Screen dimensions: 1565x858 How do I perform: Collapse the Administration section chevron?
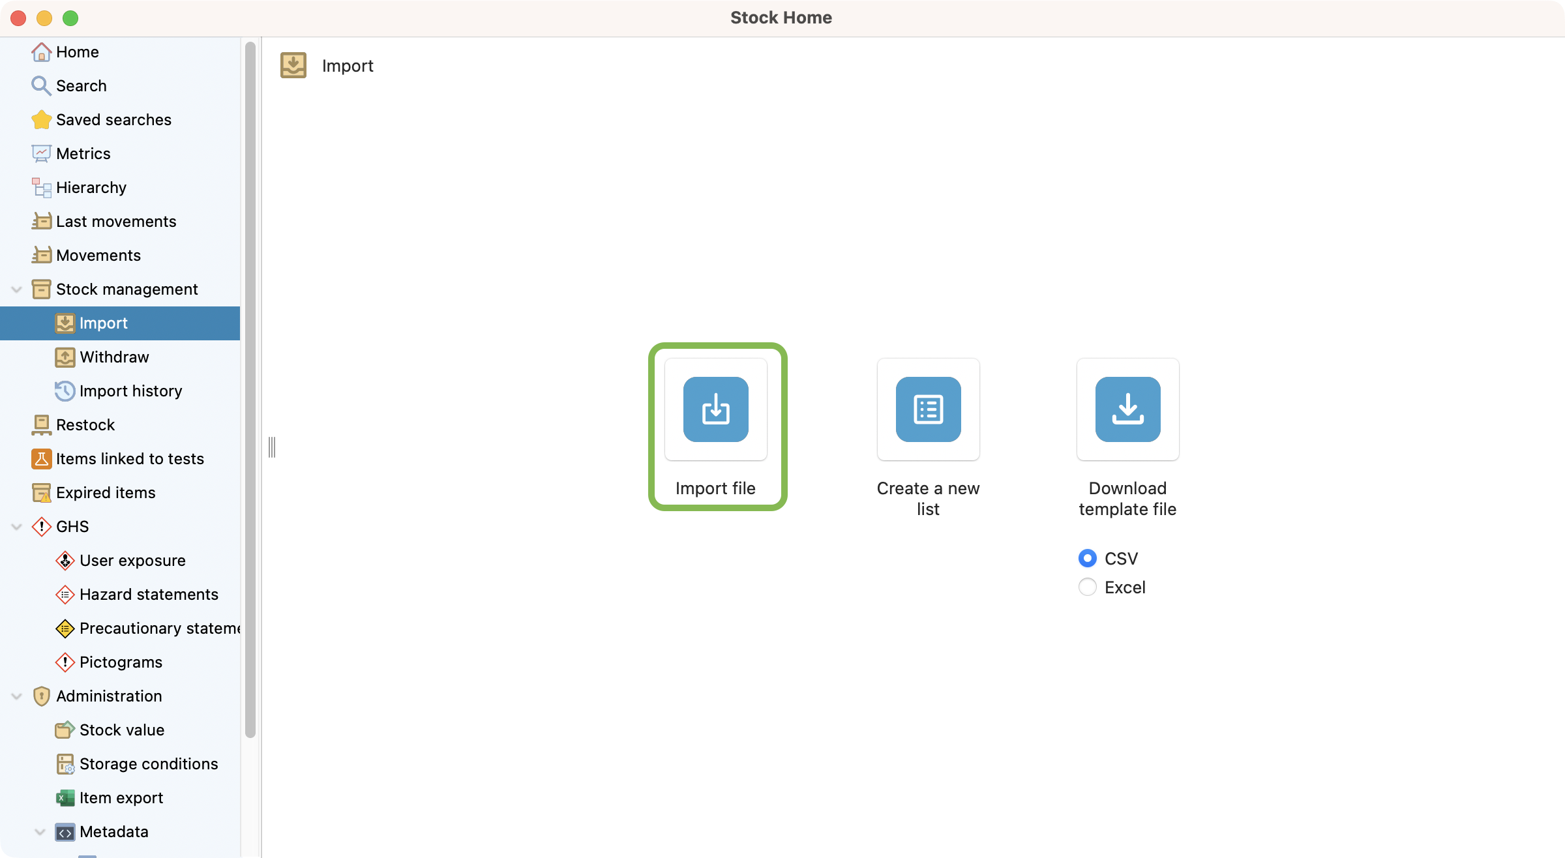click(x=17, y=696)
